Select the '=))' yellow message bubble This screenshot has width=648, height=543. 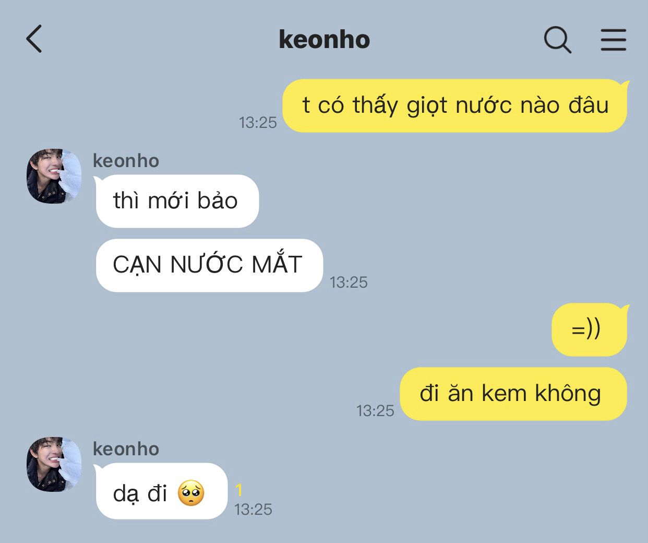coord(590,329)
